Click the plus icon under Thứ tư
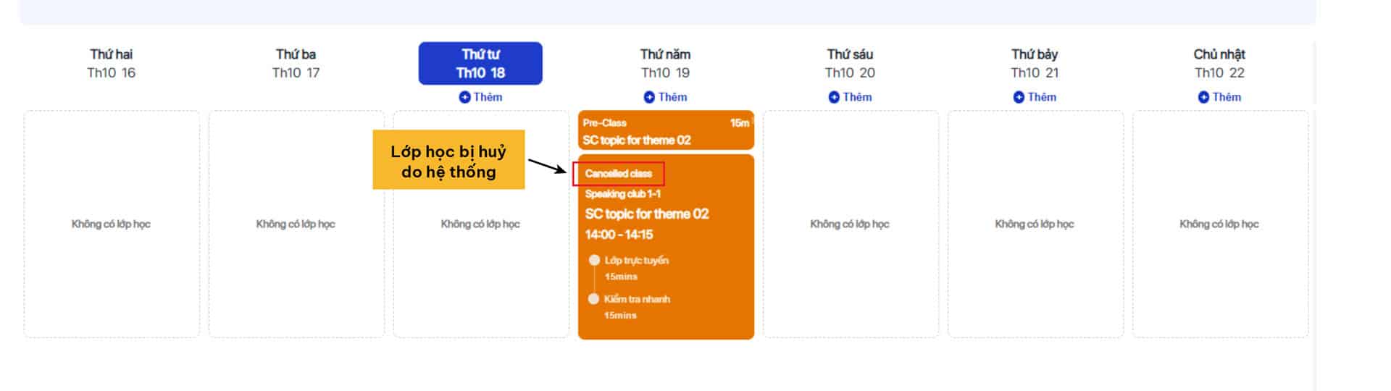The image size is (1391, 391). click(464, 97)
